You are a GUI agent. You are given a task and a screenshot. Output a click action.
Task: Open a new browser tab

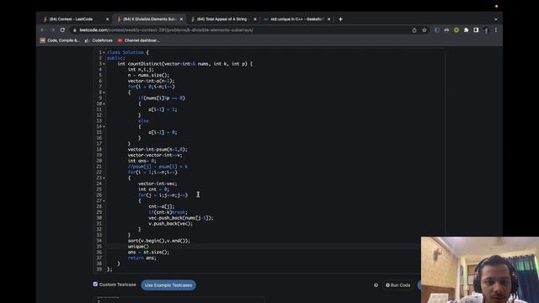point(340,19)
